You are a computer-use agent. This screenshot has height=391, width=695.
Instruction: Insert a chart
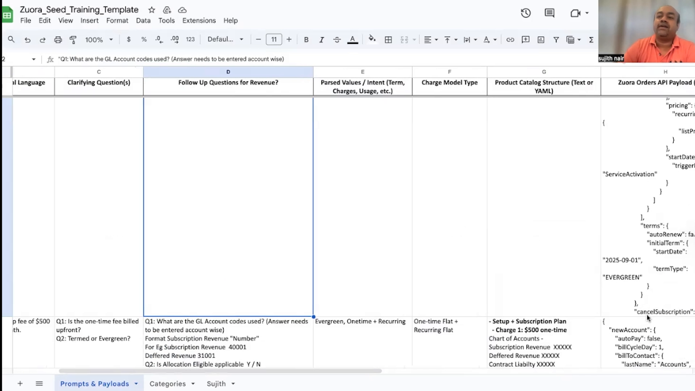pyautogui.click(x=541, y=39)
